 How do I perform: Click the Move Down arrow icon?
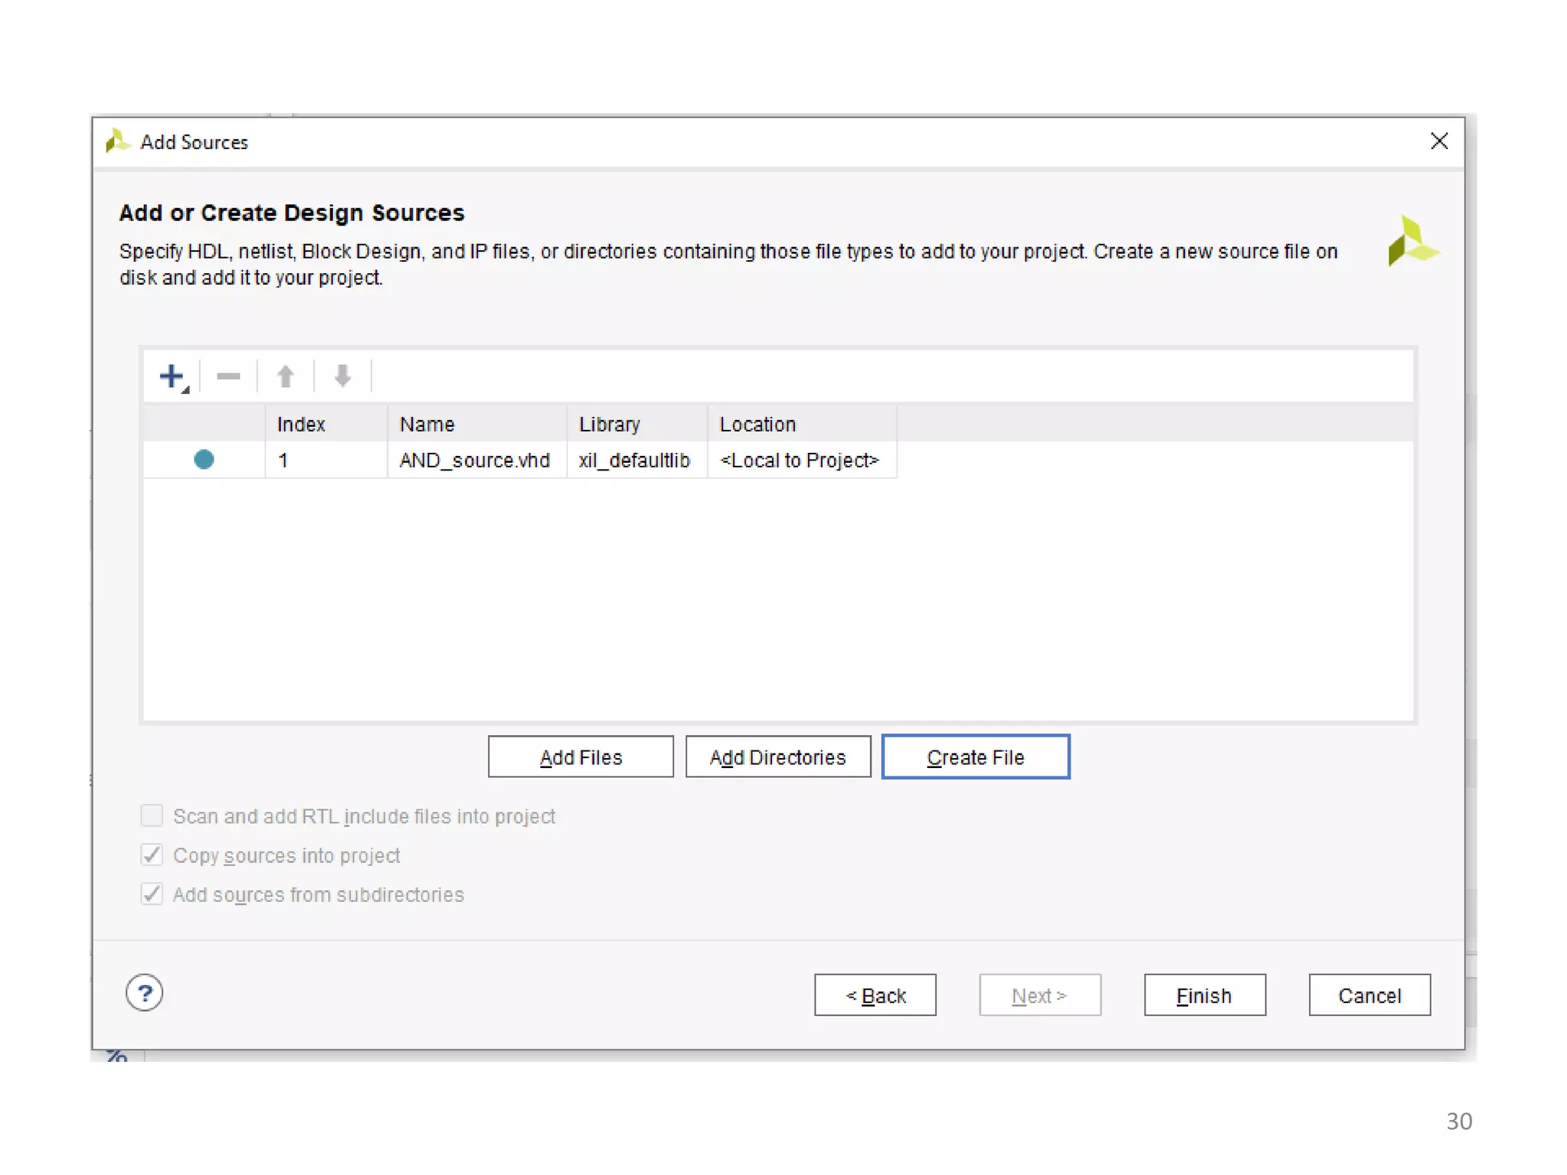tap(342, 376)
